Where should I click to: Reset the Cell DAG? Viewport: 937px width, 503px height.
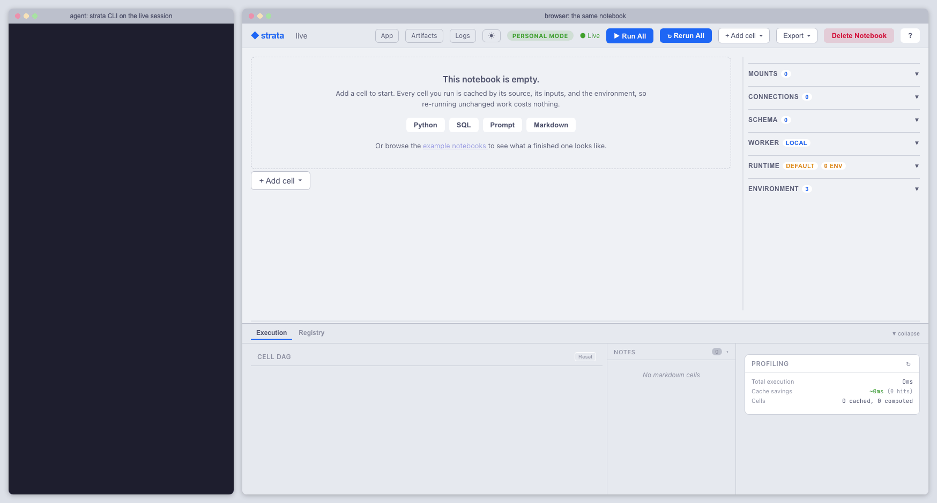coord(585,357)
